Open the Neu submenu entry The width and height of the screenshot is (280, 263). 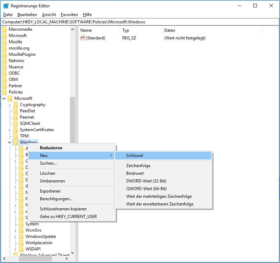[x=71, y=156]
